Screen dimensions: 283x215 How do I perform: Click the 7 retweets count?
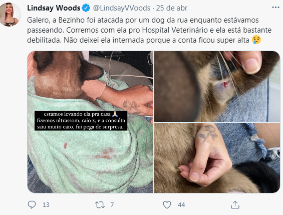pos(112,205)
